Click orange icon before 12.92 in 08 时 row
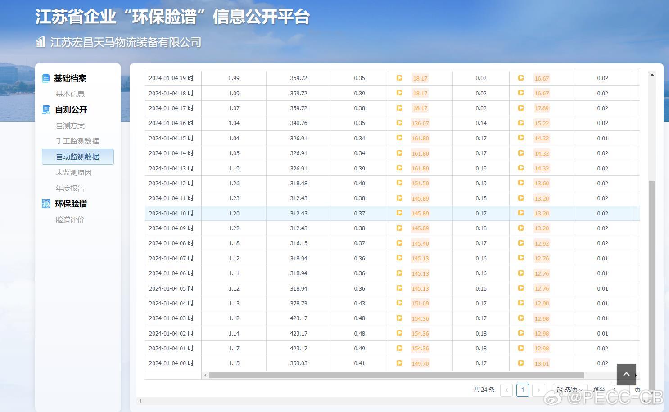 click(521, 243)
